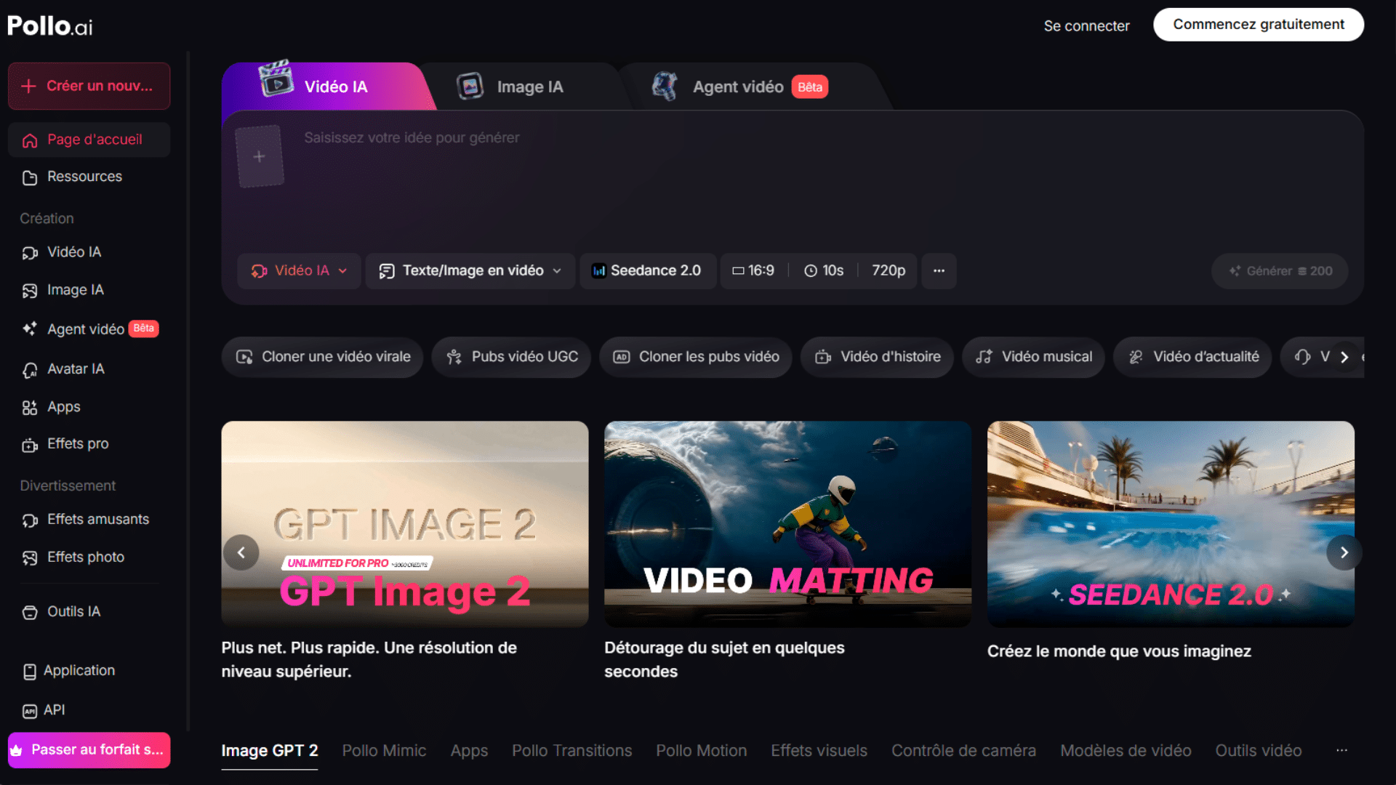Select Vidéo musical chip
1396x785 pixels.
tap(1033, 357)
